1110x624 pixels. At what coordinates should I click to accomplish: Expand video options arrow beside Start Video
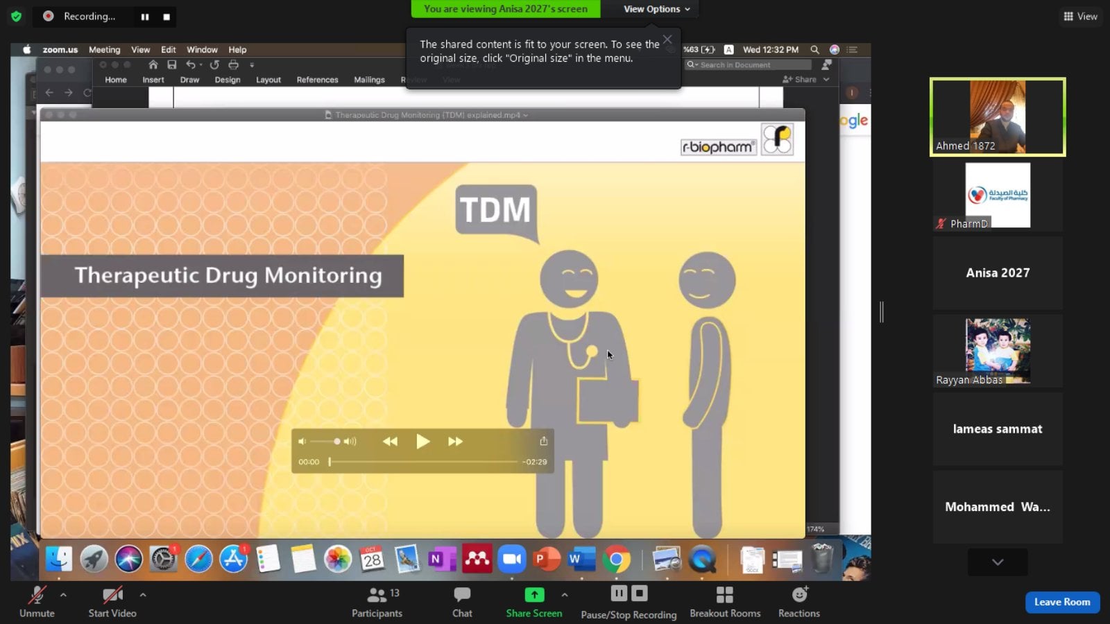coord(143,595)
